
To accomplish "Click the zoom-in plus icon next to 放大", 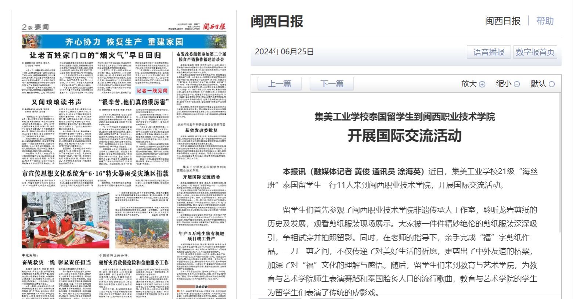I will click(x=482, y=84).
